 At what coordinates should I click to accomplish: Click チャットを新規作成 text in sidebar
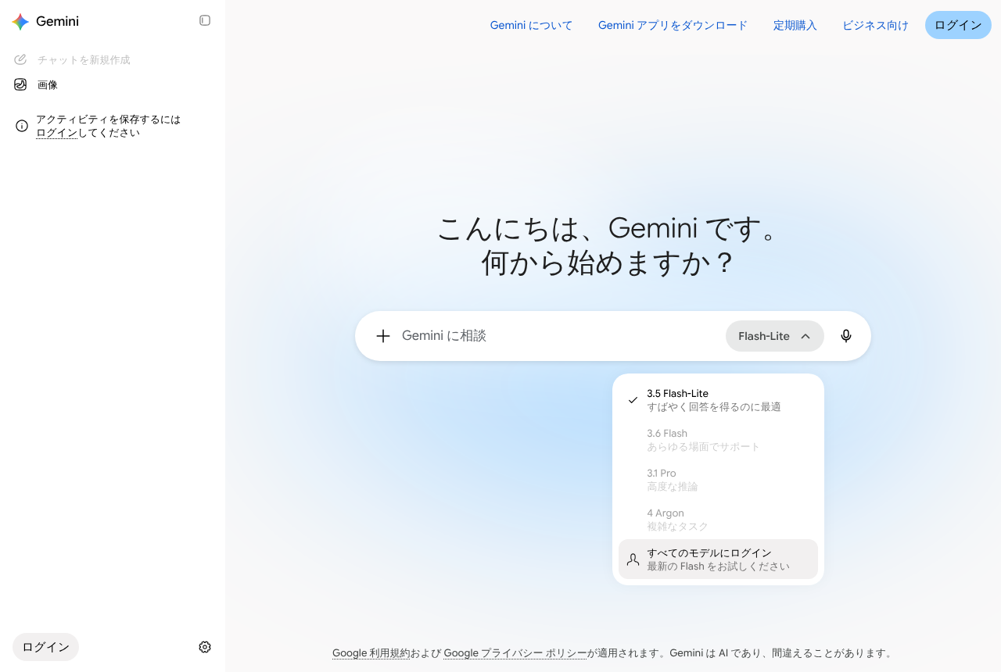pos(84,59)
